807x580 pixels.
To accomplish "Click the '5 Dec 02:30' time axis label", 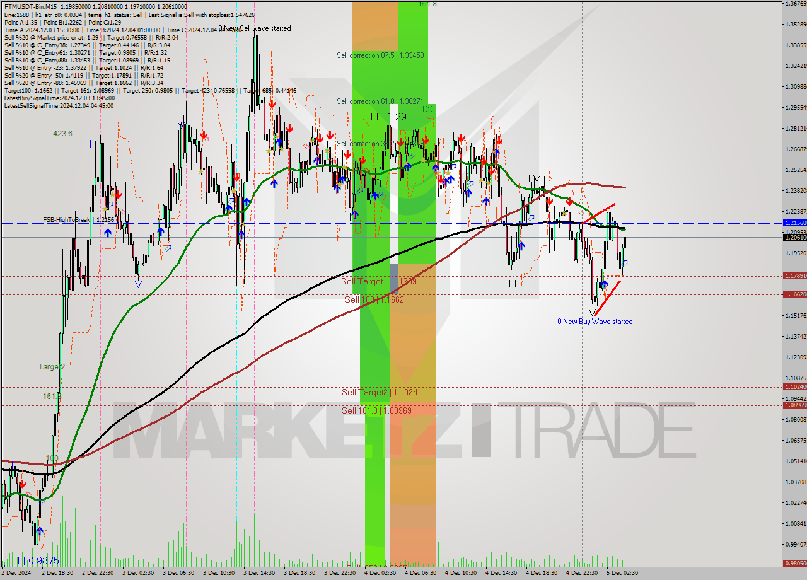I will 622,574.
